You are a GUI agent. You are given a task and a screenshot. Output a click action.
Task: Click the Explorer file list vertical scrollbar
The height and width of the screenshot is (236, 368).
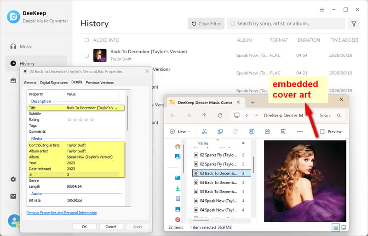point(253,165)
